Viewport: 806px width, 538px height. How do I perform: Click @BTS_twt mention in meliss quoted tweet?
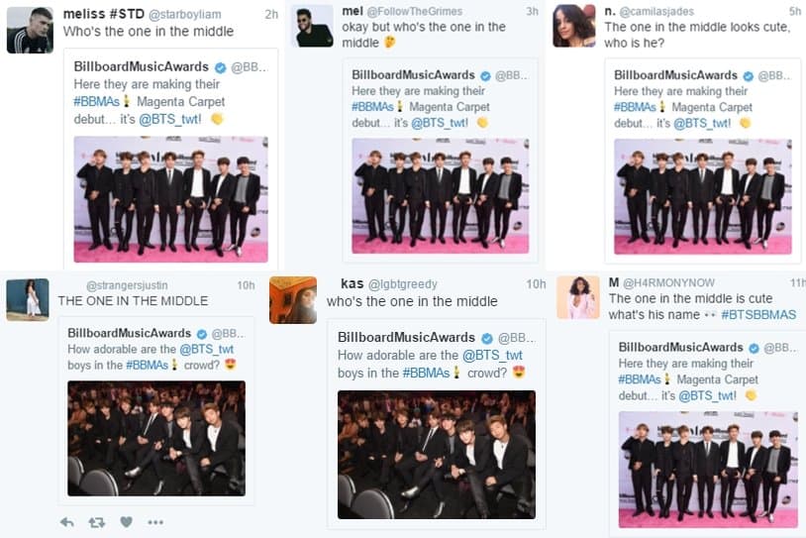pos(170,119)
